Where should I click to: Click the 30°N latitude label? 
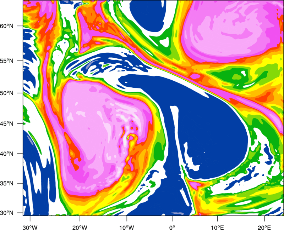point(7,213)
